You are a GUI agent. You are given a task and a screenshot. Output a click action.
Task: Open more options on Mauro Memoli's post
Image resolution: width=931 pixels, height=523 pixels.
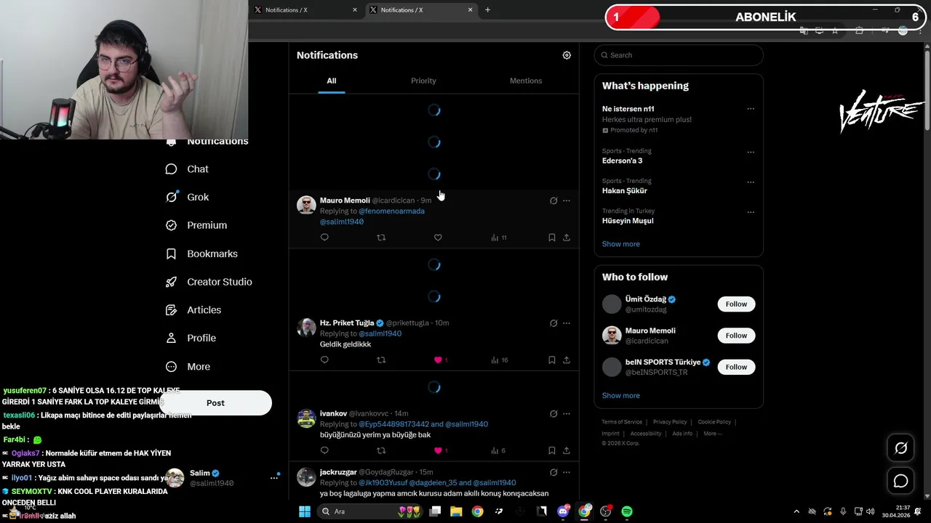(x=567, y=200)
